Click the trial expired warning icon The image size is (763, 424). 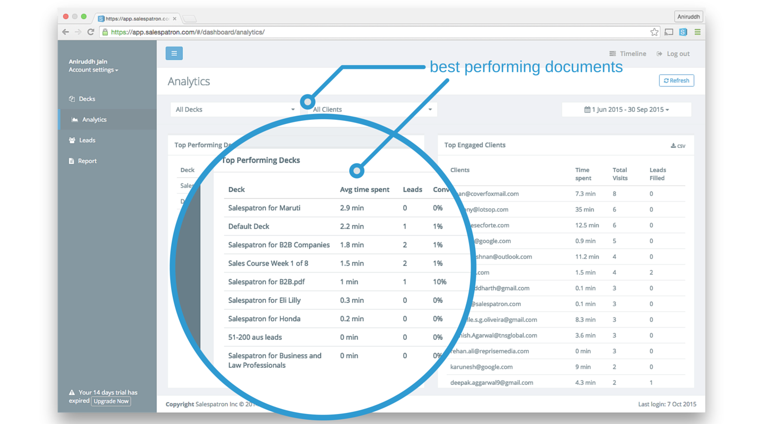tap(72, 393)
